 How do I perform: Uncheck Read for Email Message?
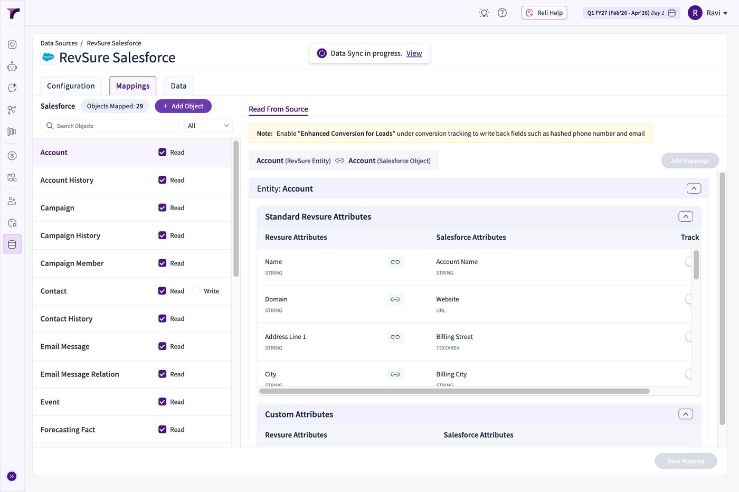point(162,346)
